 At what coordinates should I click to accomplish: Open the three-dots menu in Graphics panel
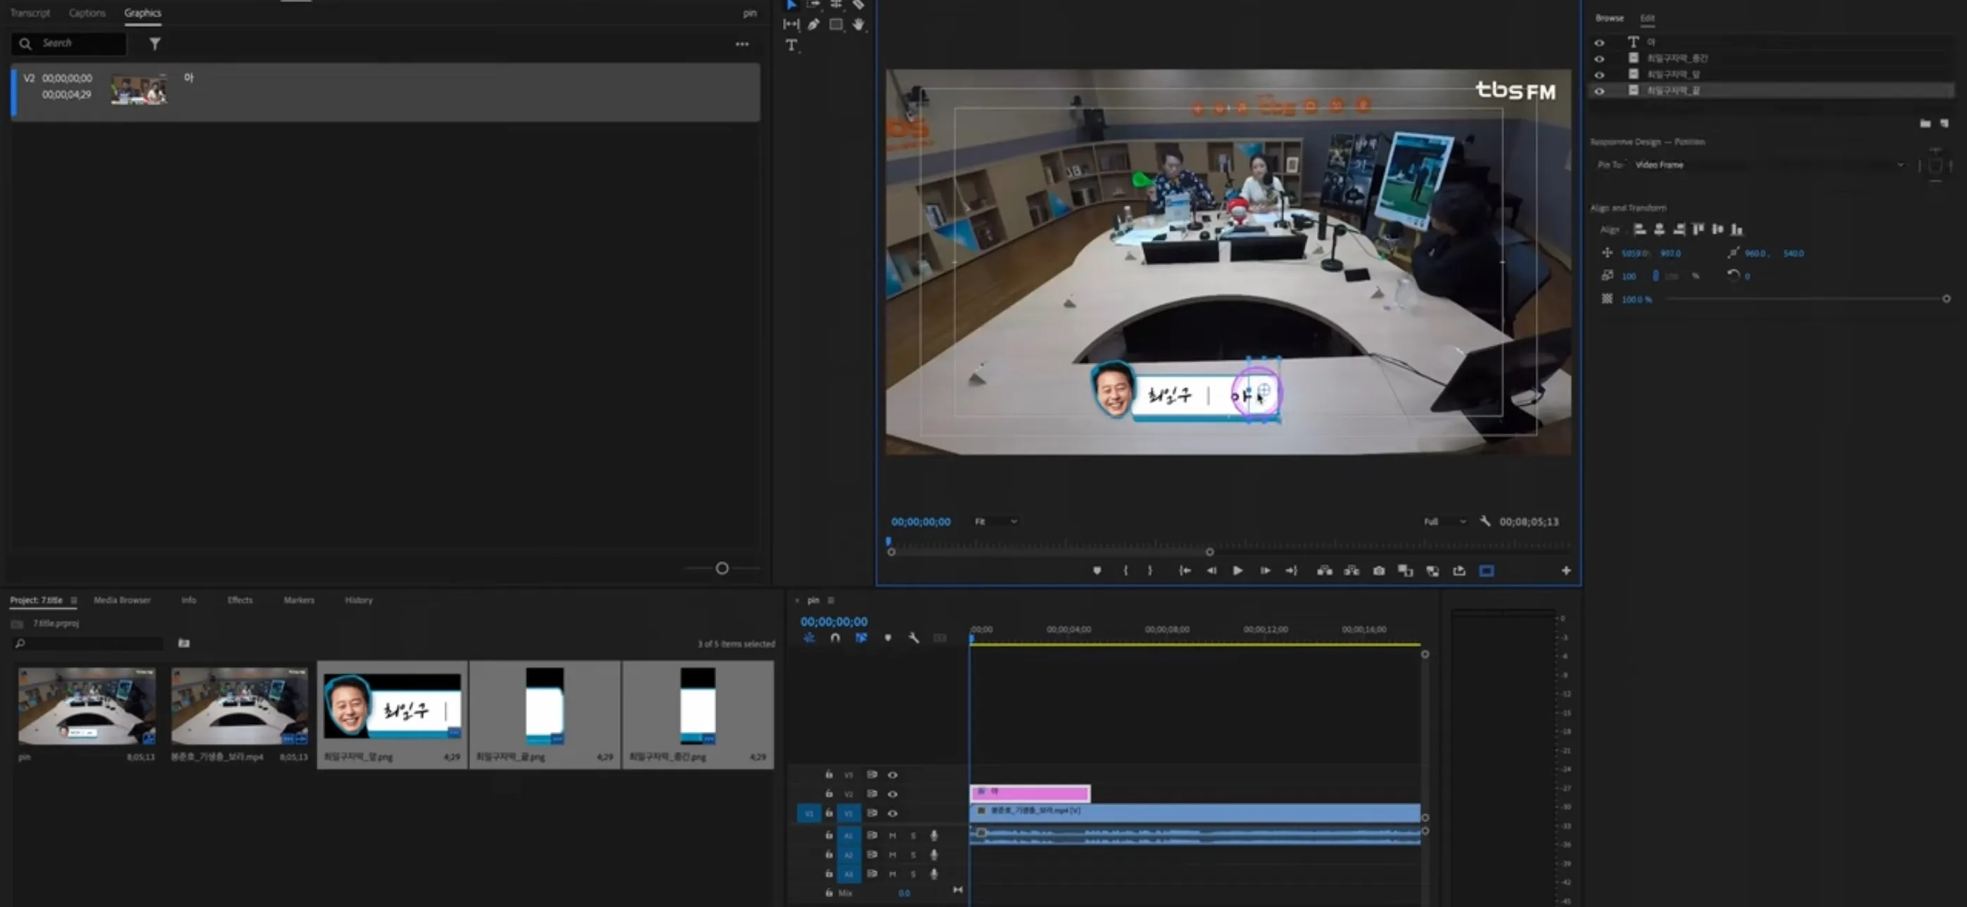pos(741,44)
